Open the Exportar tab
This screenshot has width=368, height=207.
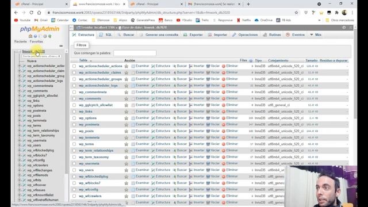193,34
